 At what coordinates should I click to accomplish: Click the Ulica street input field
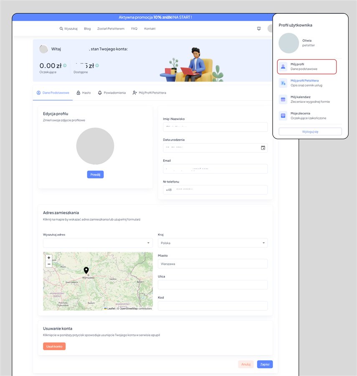(213, 285)
